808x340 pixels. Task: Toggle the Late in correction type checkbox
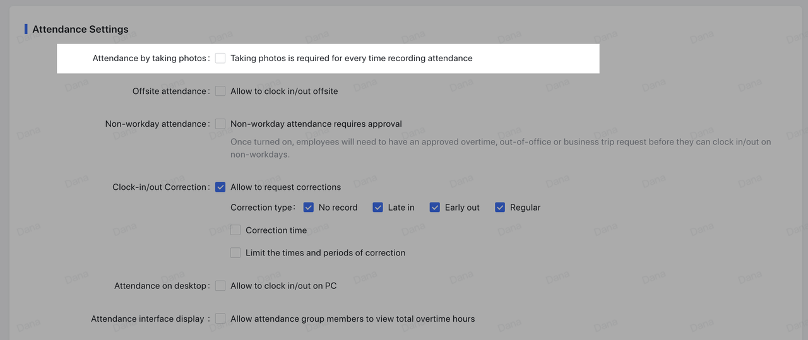378,207
